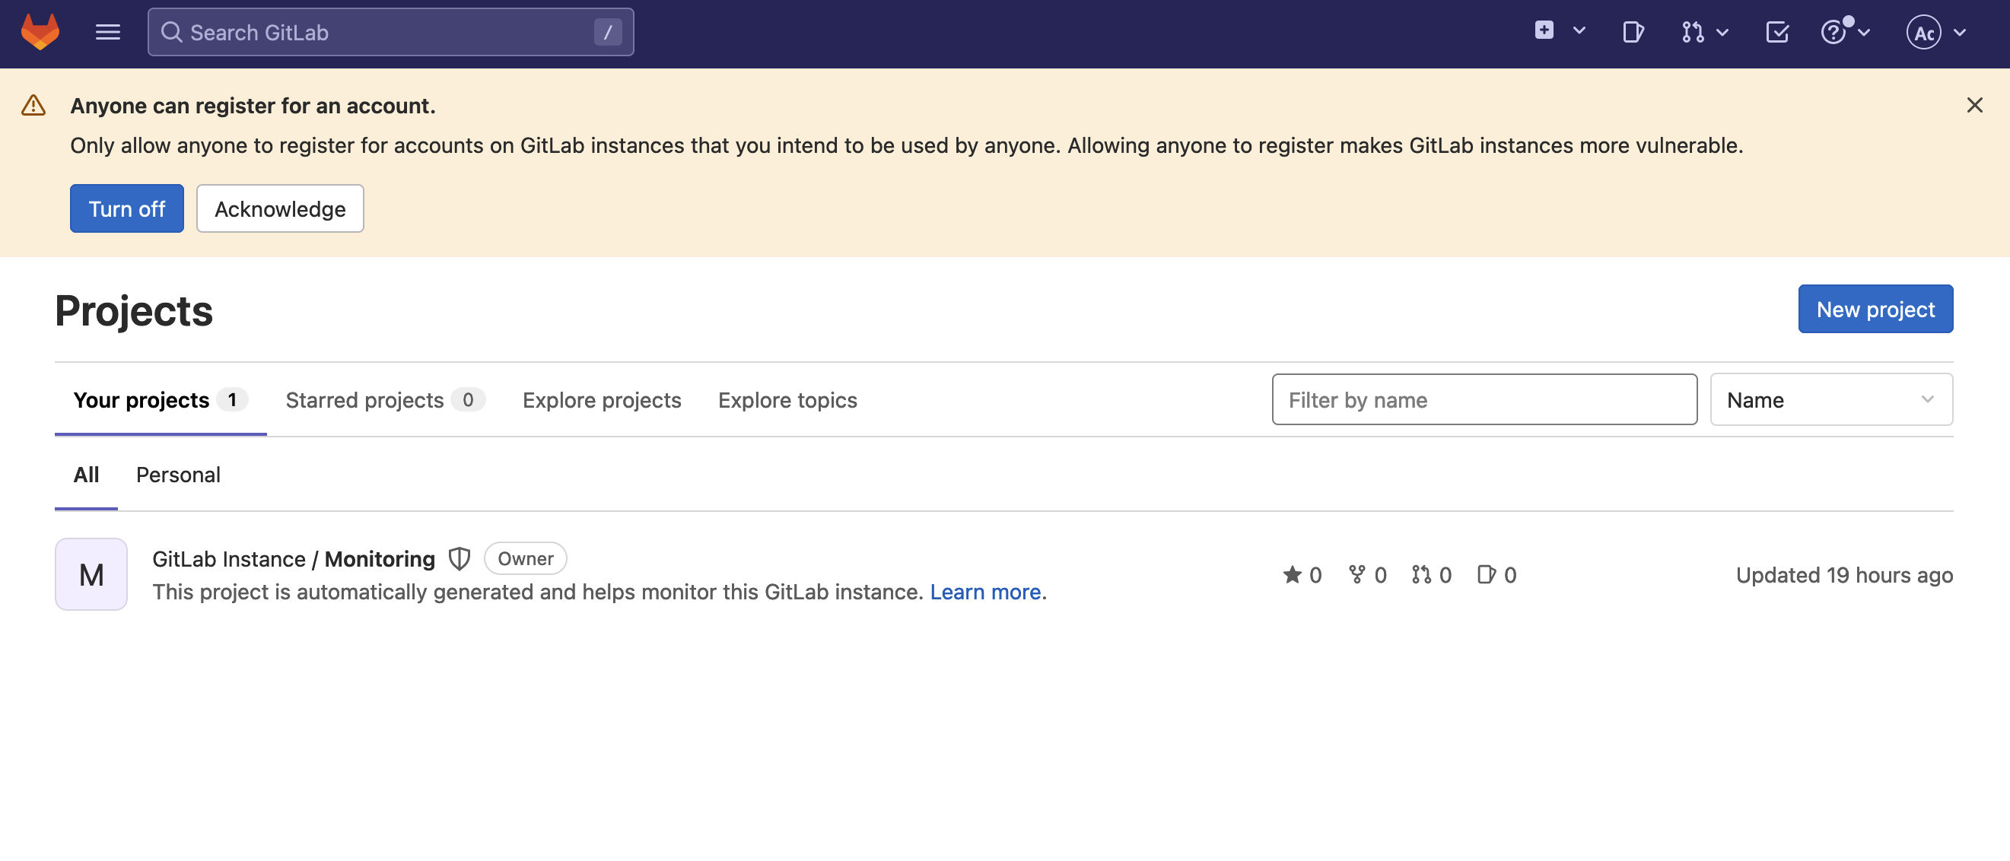
Task: Select the Personal sub-tab
Action: 178,475
